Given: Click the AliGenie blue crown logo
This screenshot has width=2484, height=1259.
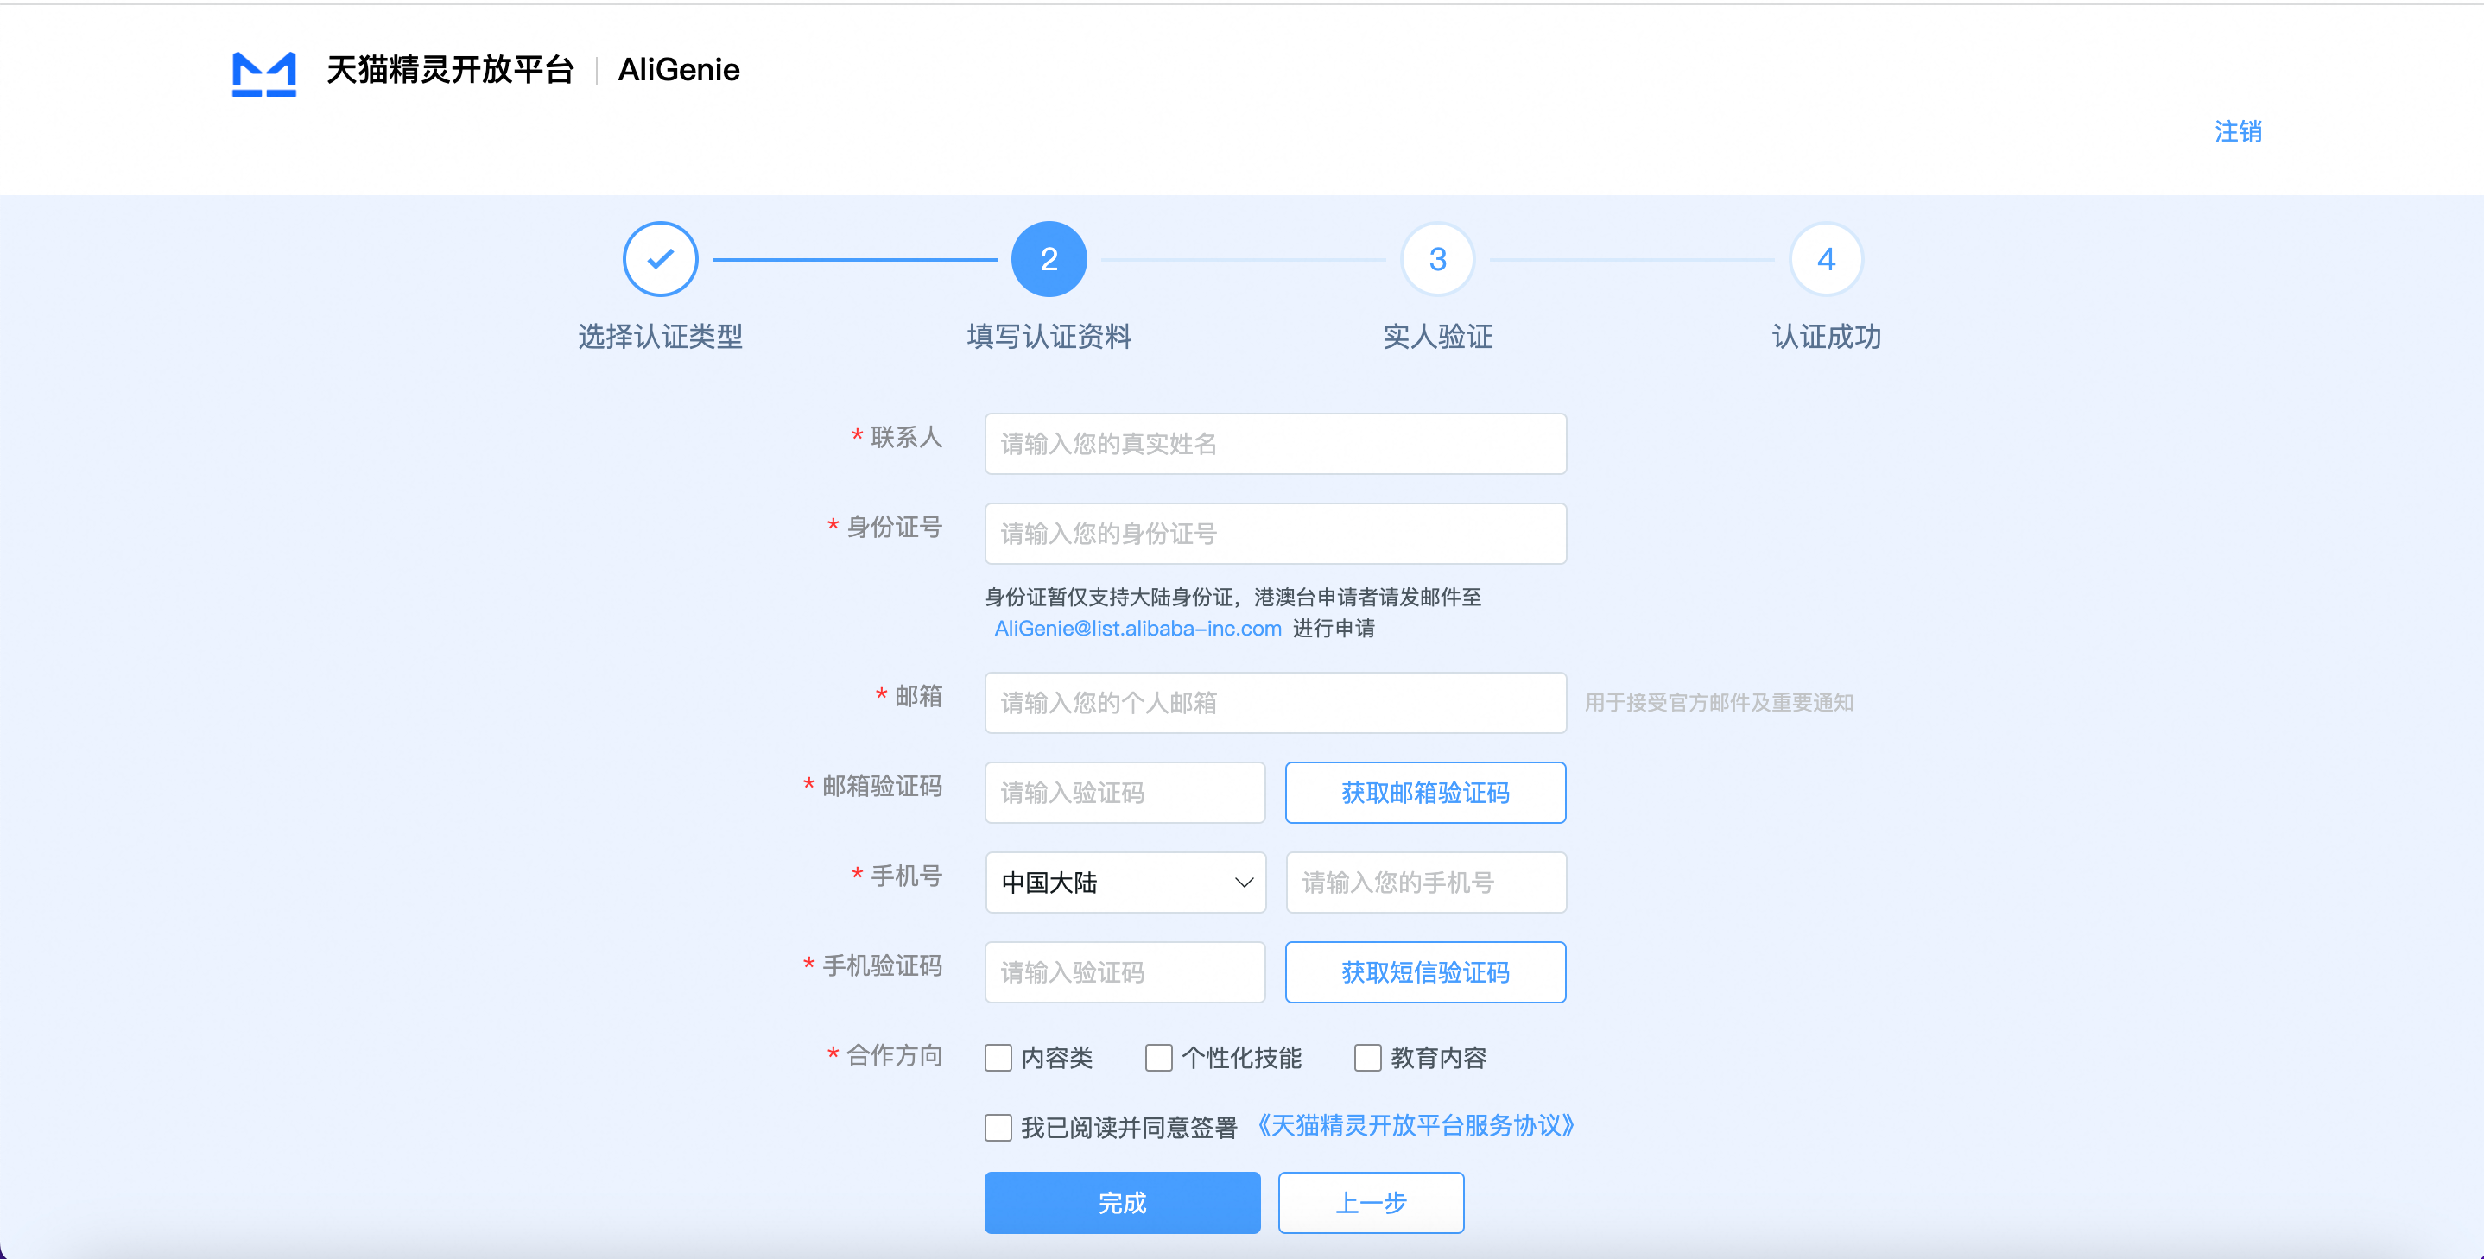Looking at the screenshot, I should (x=264, y=73).
